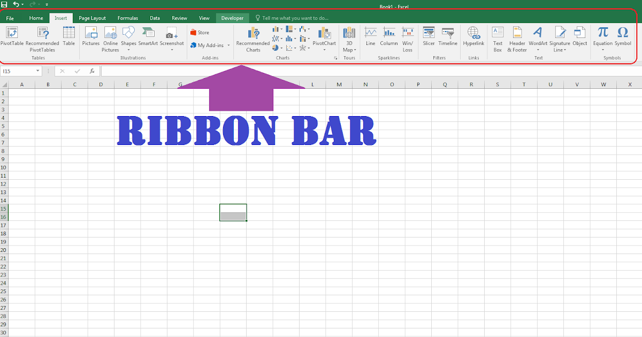Switch to the Developer tab
This screenshot has width=642, height=337.
pyautogui.click(x=232, y=18)
